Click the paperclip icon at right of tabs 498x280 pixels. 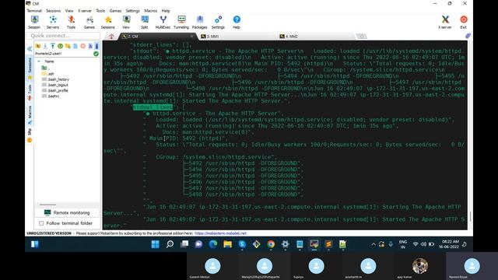pyautogui.click(x=468, y=36)
